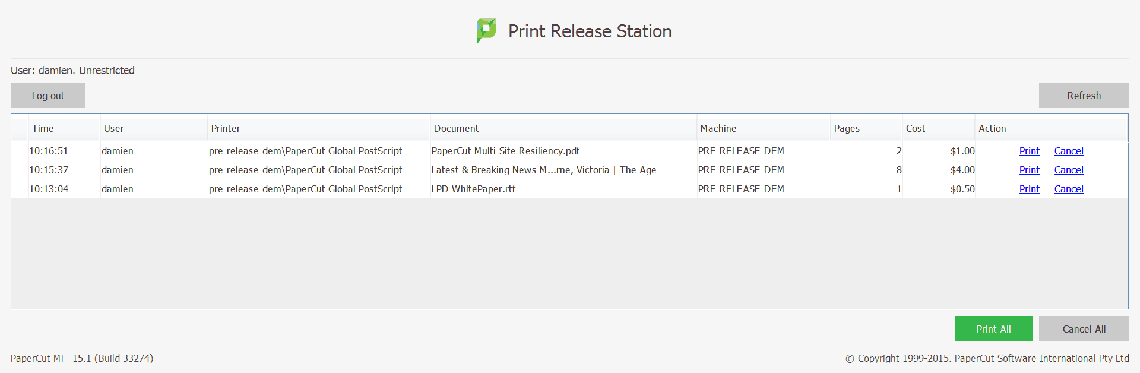The image size is (1140, 373).
Task: Cancel the PaperCut Multi-Site Resiliency.pdf job
Action: 1069,151
